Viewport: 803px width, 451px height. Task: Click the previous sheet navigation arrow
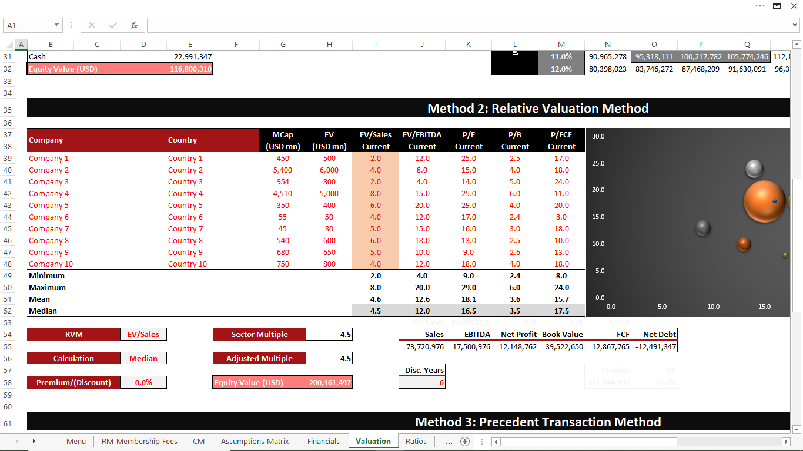coord(17,441)
